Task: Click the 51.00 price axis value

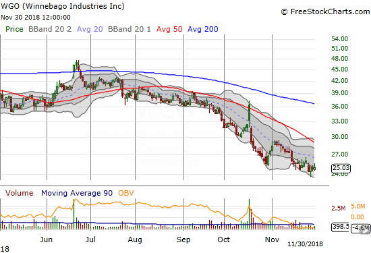Action: [x=340, y=49]
